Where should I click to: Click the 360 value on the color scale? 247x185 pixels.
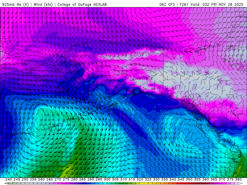(206, 179)
